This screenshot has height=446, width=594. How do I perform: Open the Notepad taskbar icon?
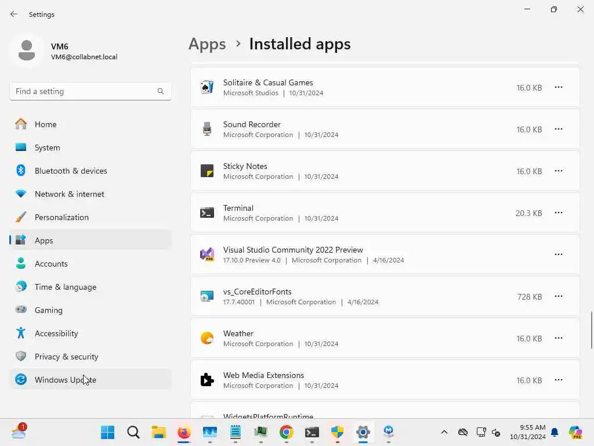point(236,432)
